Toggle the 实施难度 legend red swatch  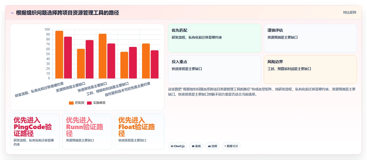coord(89,103)
